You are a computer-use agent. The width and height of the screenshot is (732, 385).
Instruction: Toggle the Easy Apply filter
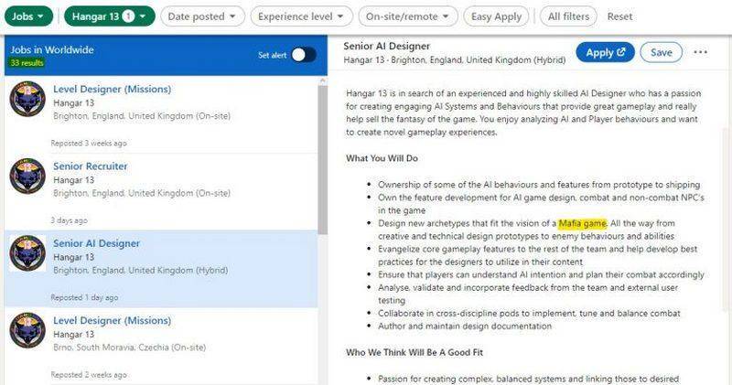click(496, 16)
